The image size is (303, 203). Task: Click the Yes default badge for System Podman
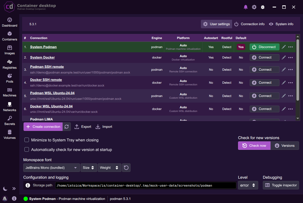241,47
